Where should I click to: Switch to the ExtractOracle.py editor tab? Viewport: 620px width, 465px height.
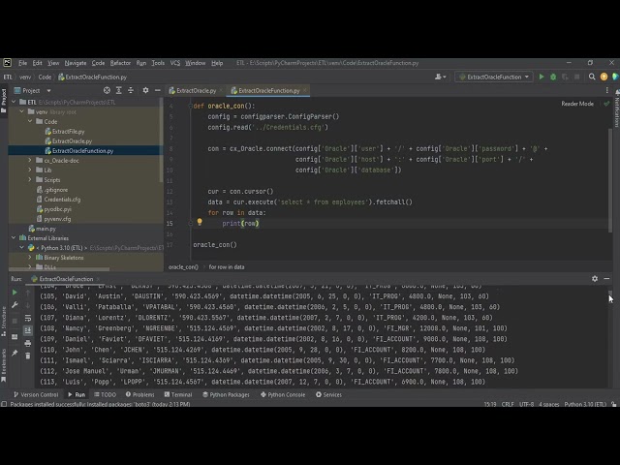(x=196, y=90)
